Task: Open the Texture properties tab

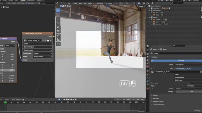Action: pyautogui.click(x=148, y=89)
